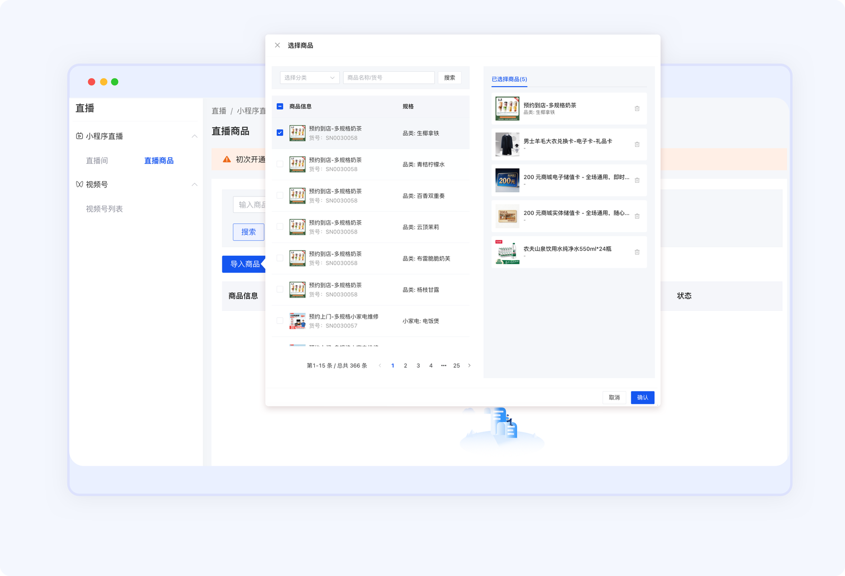Screen dimensions: 845x576
Task: Click the pagination ellipsis to jump pages
Action: coord(444,366)
